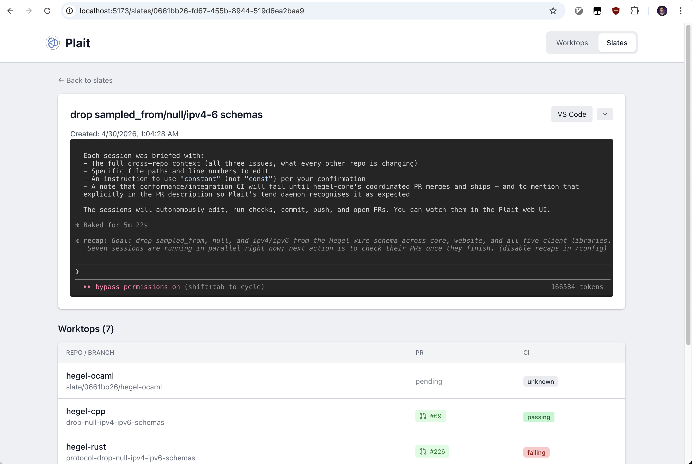Click the red shield extension icon

tap(616, 11)
